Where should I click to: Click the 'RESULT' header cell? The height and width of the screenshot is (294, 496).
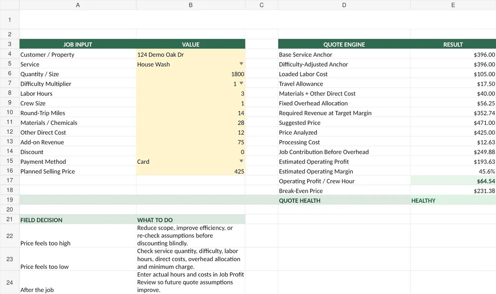[453, 44]
